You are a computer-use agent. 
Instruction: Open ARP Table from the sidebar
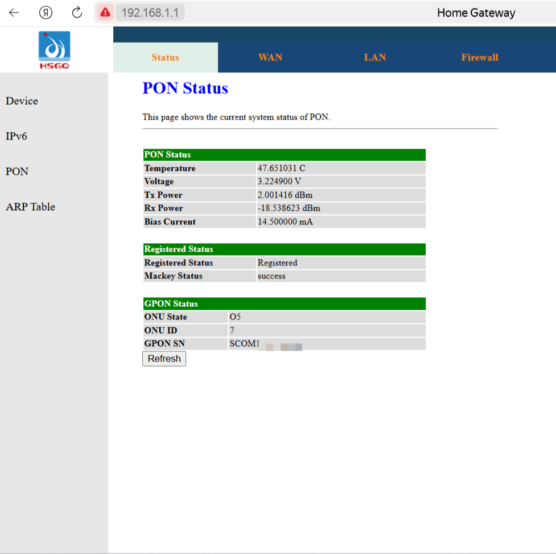(31, 207)
